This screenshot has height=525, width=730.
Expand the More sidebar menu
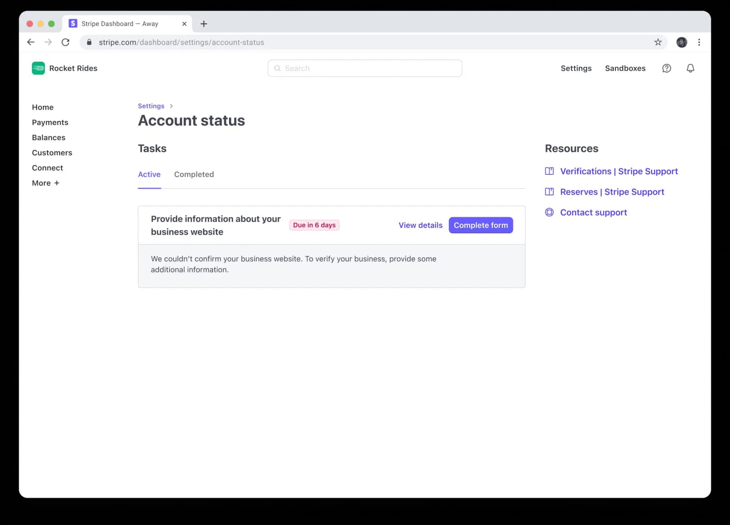[x=46, y=183]
